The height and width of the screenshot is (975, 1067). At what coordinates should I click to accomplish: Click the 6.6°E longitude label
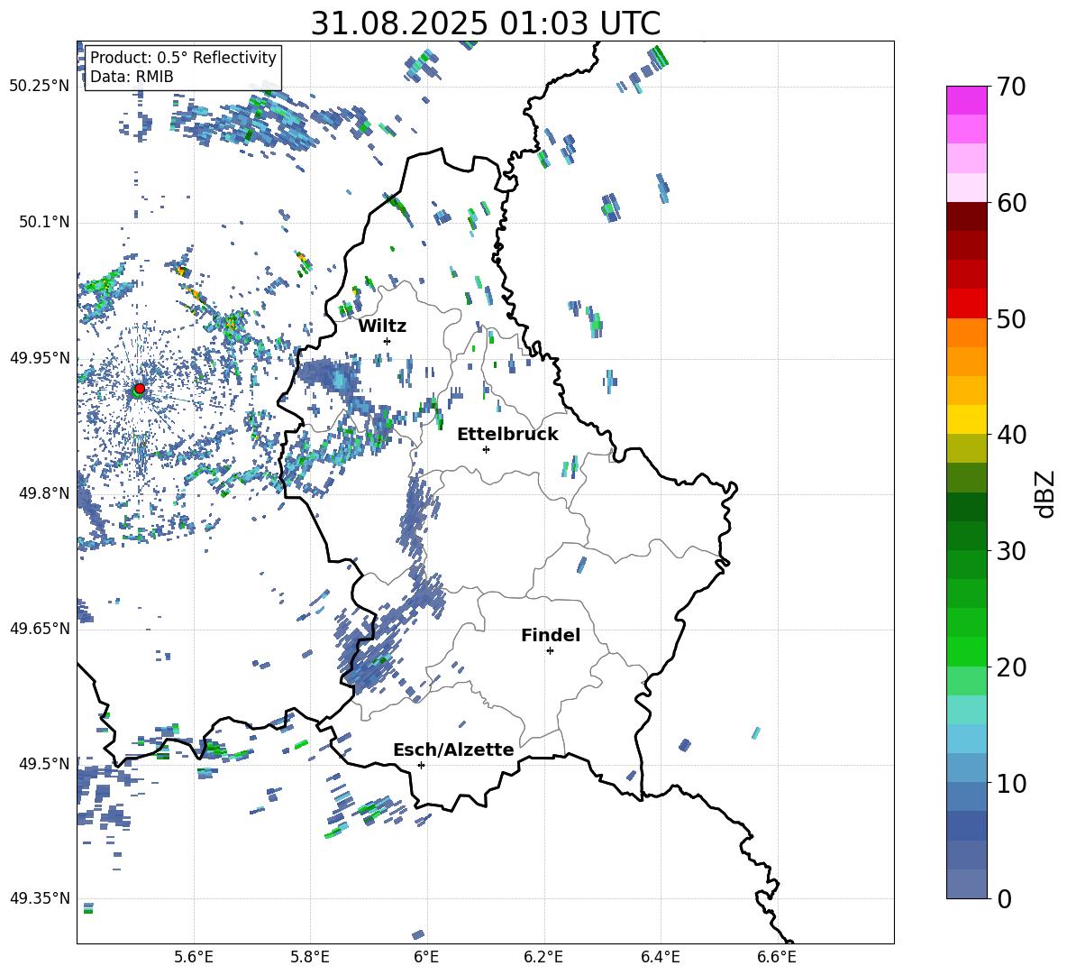(x=777, y=957)
